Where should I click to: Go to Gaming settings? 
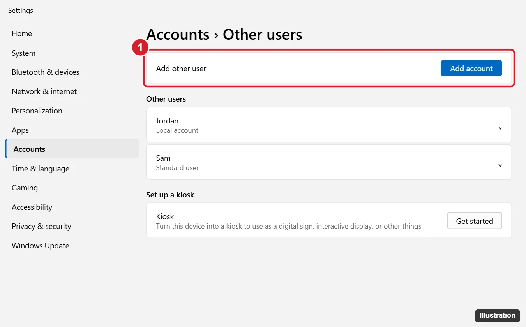tap(25, 188)
